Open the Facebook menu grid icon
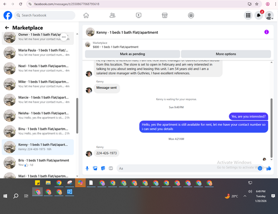 [248, 16]
